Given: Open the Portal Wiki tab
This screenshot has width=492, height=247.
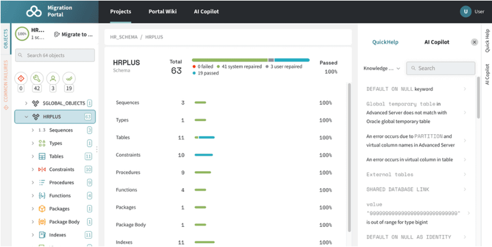Looking at the screenshot, I should tap(163, 11).
